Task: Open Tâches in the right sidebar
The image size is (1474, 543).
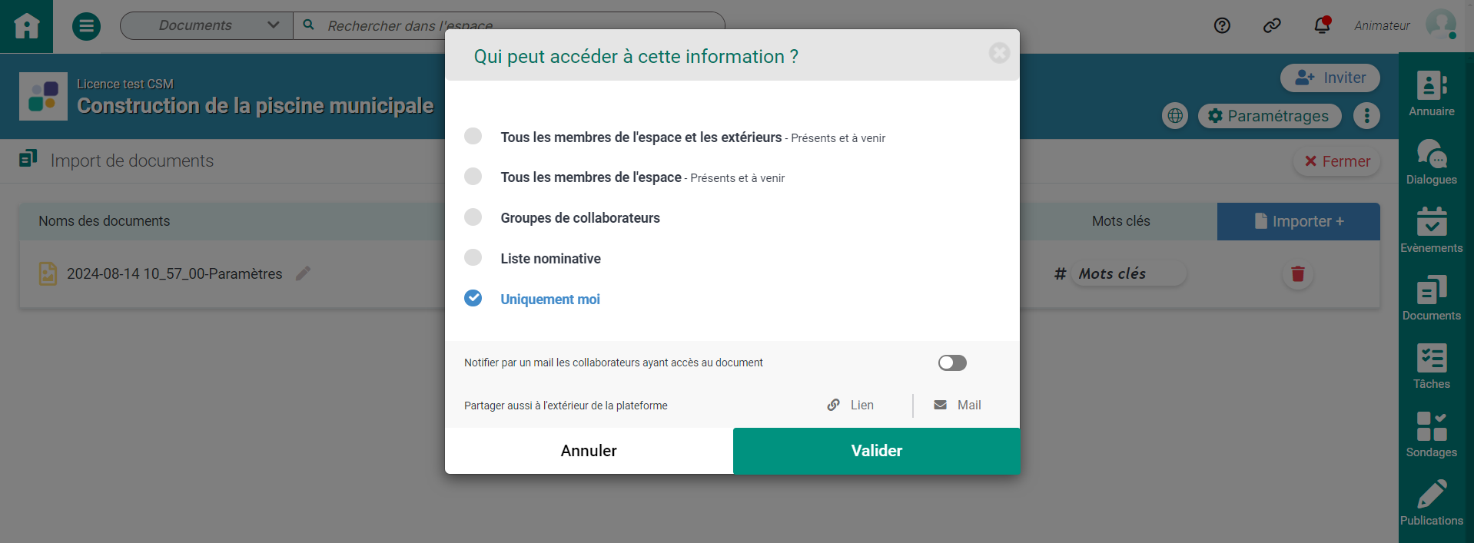Action: click(x=1431, y=366)
